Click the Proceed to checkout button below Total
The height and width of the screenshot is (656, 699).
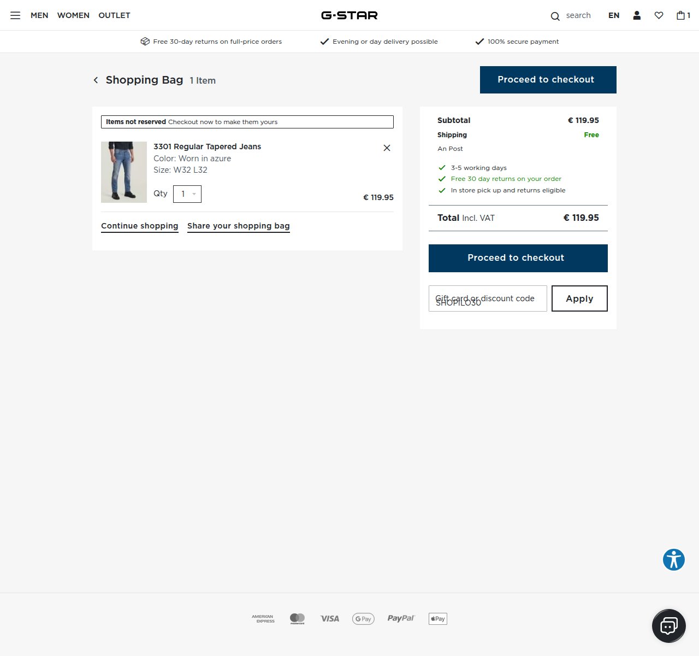pyautogui.click(x=518, y=258)
